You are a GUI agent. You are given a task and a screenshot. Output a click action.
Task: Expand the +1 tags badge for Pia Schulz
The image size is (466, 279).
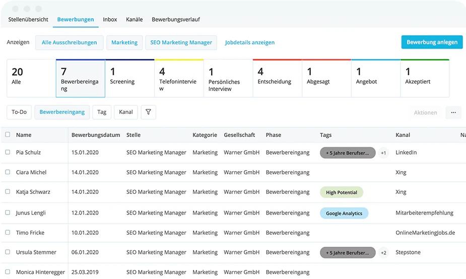(383, 153)
